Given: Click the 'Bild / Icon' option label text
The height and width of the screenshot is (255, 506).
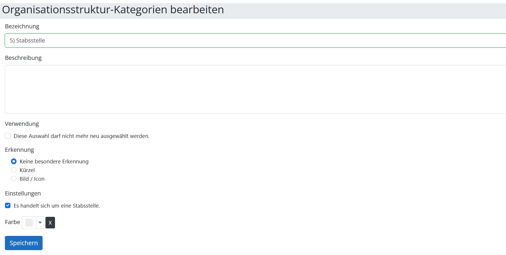Looking at the screenshot, I should [x=32, y=179].
